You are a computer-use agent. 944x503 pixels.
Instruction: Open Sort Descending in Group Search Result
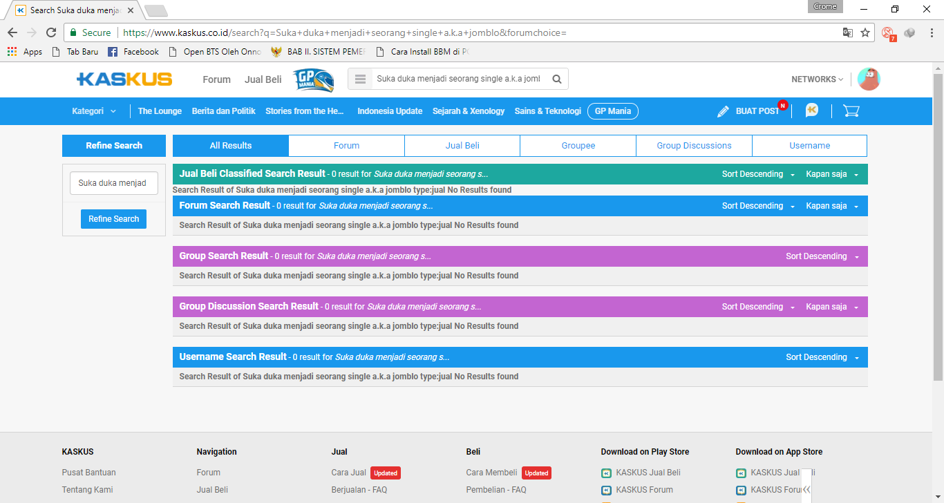822,256
